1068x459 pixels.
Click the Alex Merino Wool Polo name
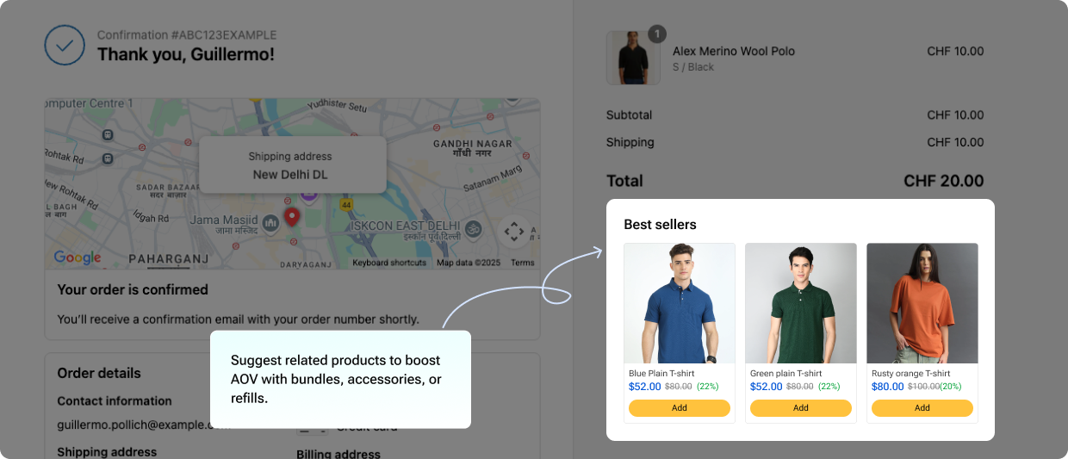pyautogui.click(x=734, y=52)
